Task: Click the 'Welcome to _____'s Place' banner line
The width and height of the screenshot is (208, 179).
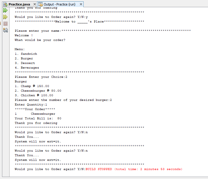Action: [x=80, y=22]
